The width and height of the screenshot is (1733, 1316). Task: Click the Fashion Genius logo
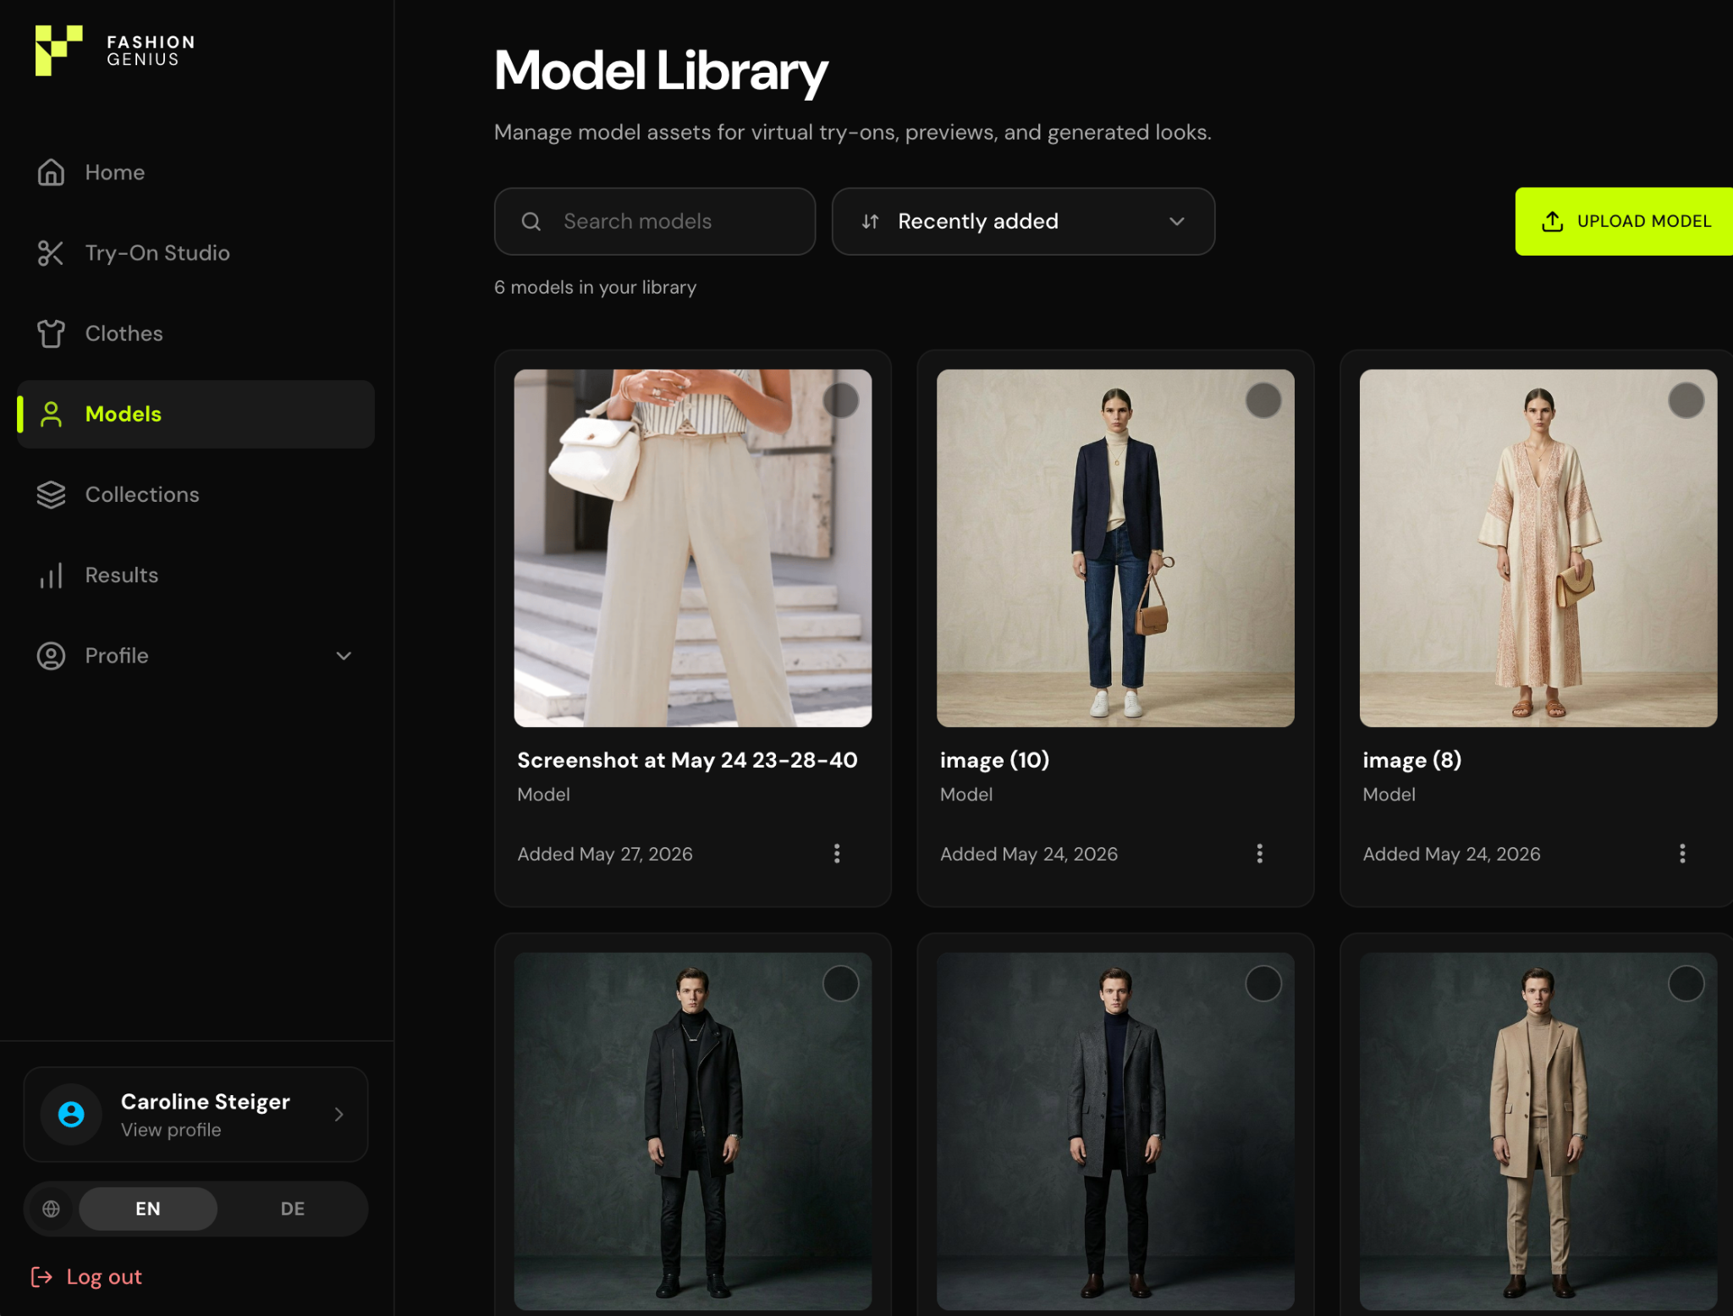tap(114, 50)
